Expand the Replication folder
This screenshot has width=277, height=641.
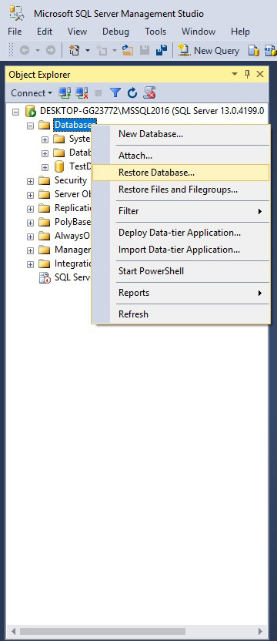pos(30,209)
